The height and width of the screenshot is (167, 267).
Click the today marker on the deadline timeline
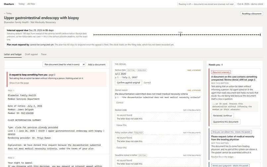tap(181, 34)
